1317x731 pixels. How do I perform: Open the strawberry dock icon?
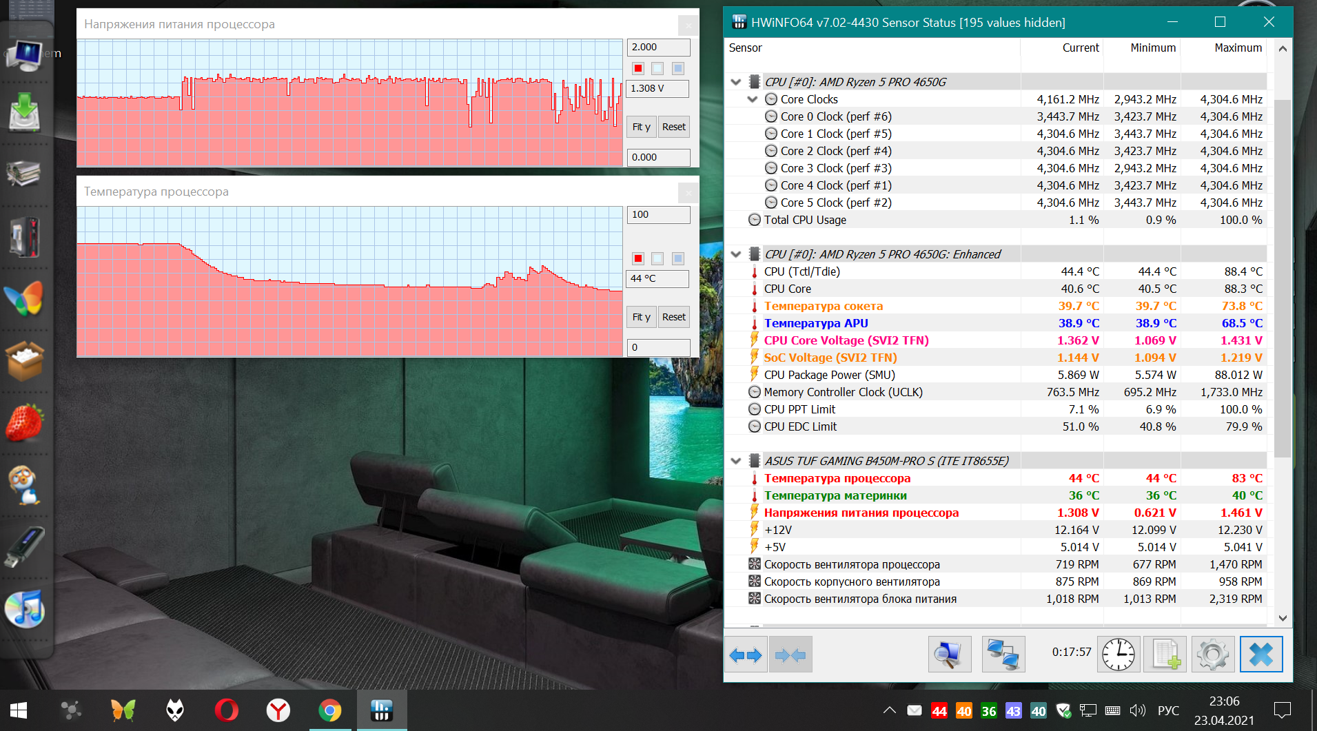click(25, 422)
